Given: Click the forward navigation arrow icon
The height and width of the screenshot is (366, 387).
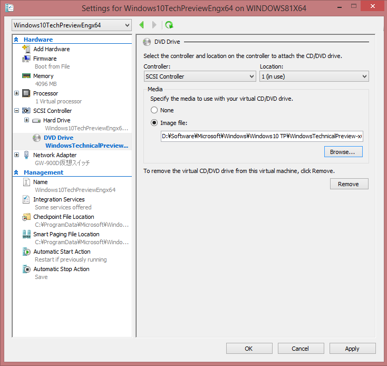Looking at the screenshot, I should click(154, 25).
